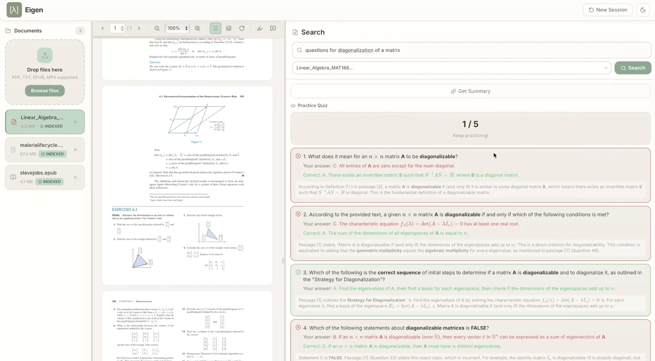The width and height of the screenshot is (655, 361).
Task: Run the Search button
Action: [633, 68]
